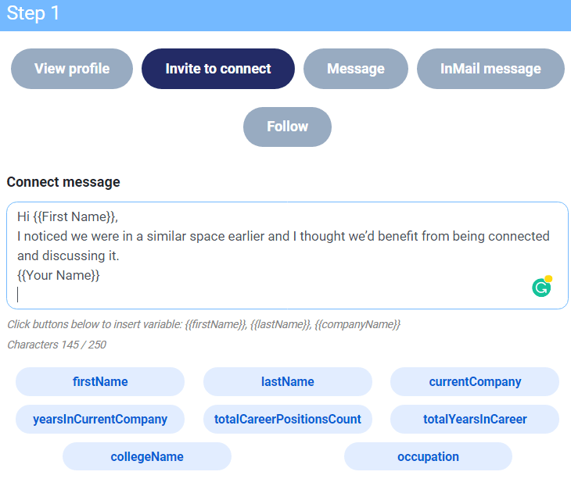
Task: Select the View profile action
Action: (x=72, y=69)
